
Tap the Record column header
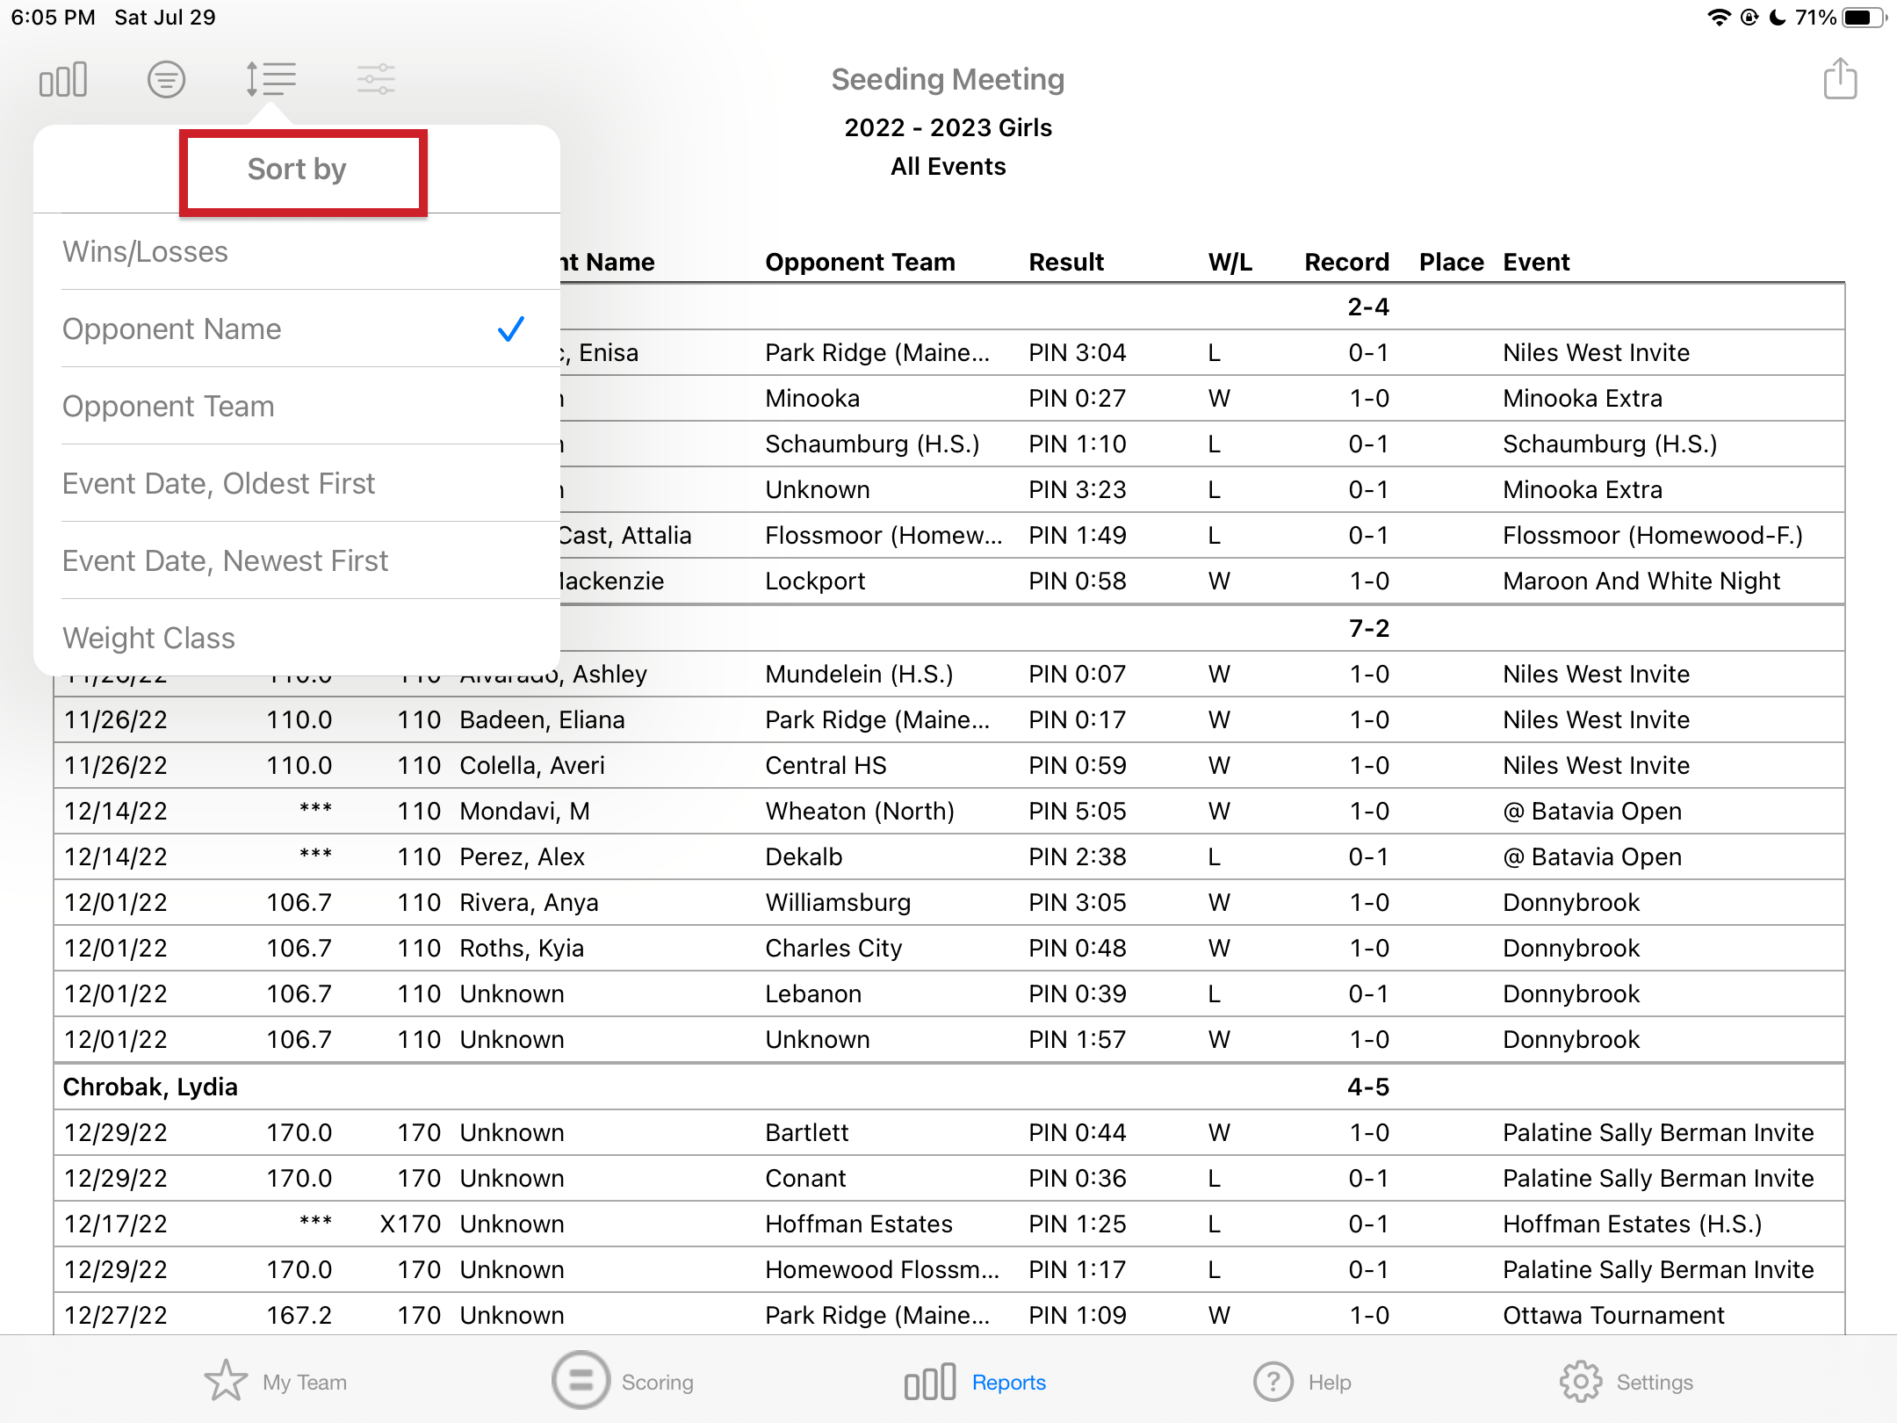click(1346, 262)
